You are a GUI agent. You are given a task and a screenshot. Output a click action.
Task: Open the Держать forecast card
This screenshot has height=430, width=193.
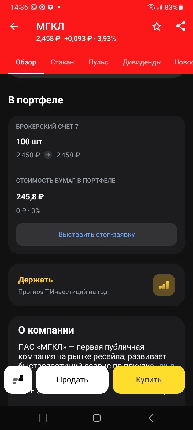96,285
